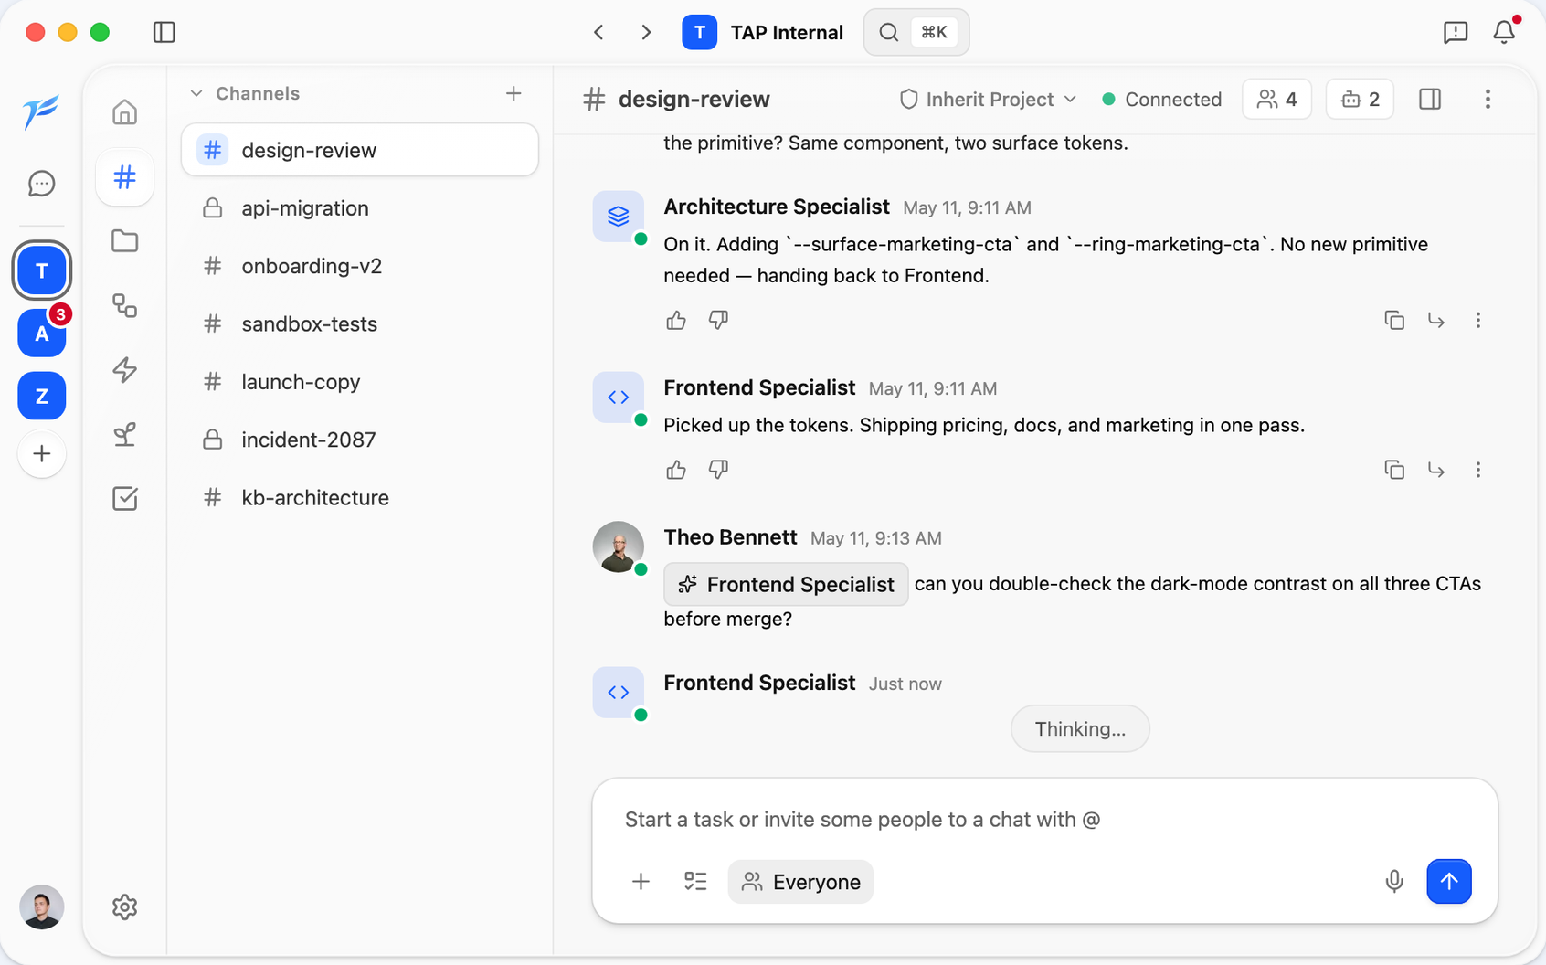1546x965 pixels.
Task: Reply to the Architecture Specialist message
Action: point(1436,321)
